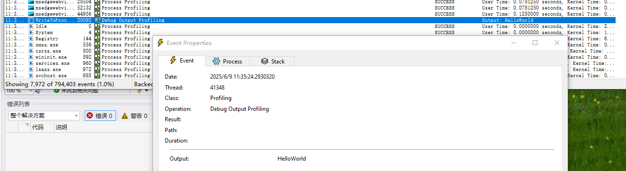Select the services.exe process row
The width and height of the screenshot is (626, 171).
coord(78,63)
